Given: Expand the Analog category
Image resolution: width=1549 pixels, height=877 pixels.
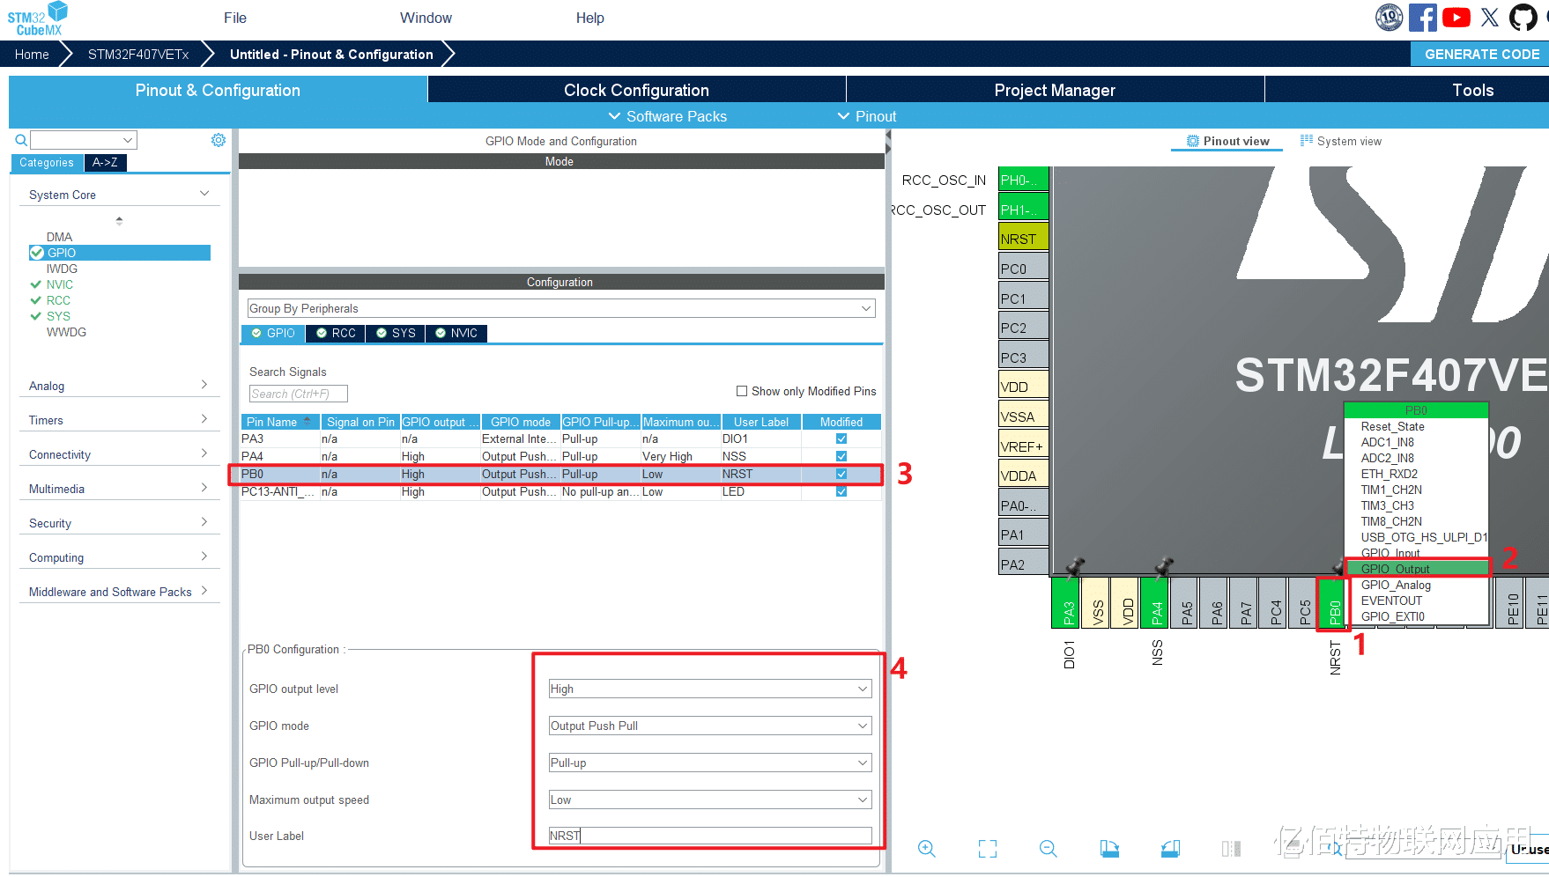Looking at the screenshot, I should (x=118, y=386).
